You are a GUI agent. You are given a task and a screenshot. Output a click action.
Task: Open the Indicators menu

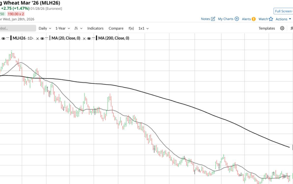[95, 28]
